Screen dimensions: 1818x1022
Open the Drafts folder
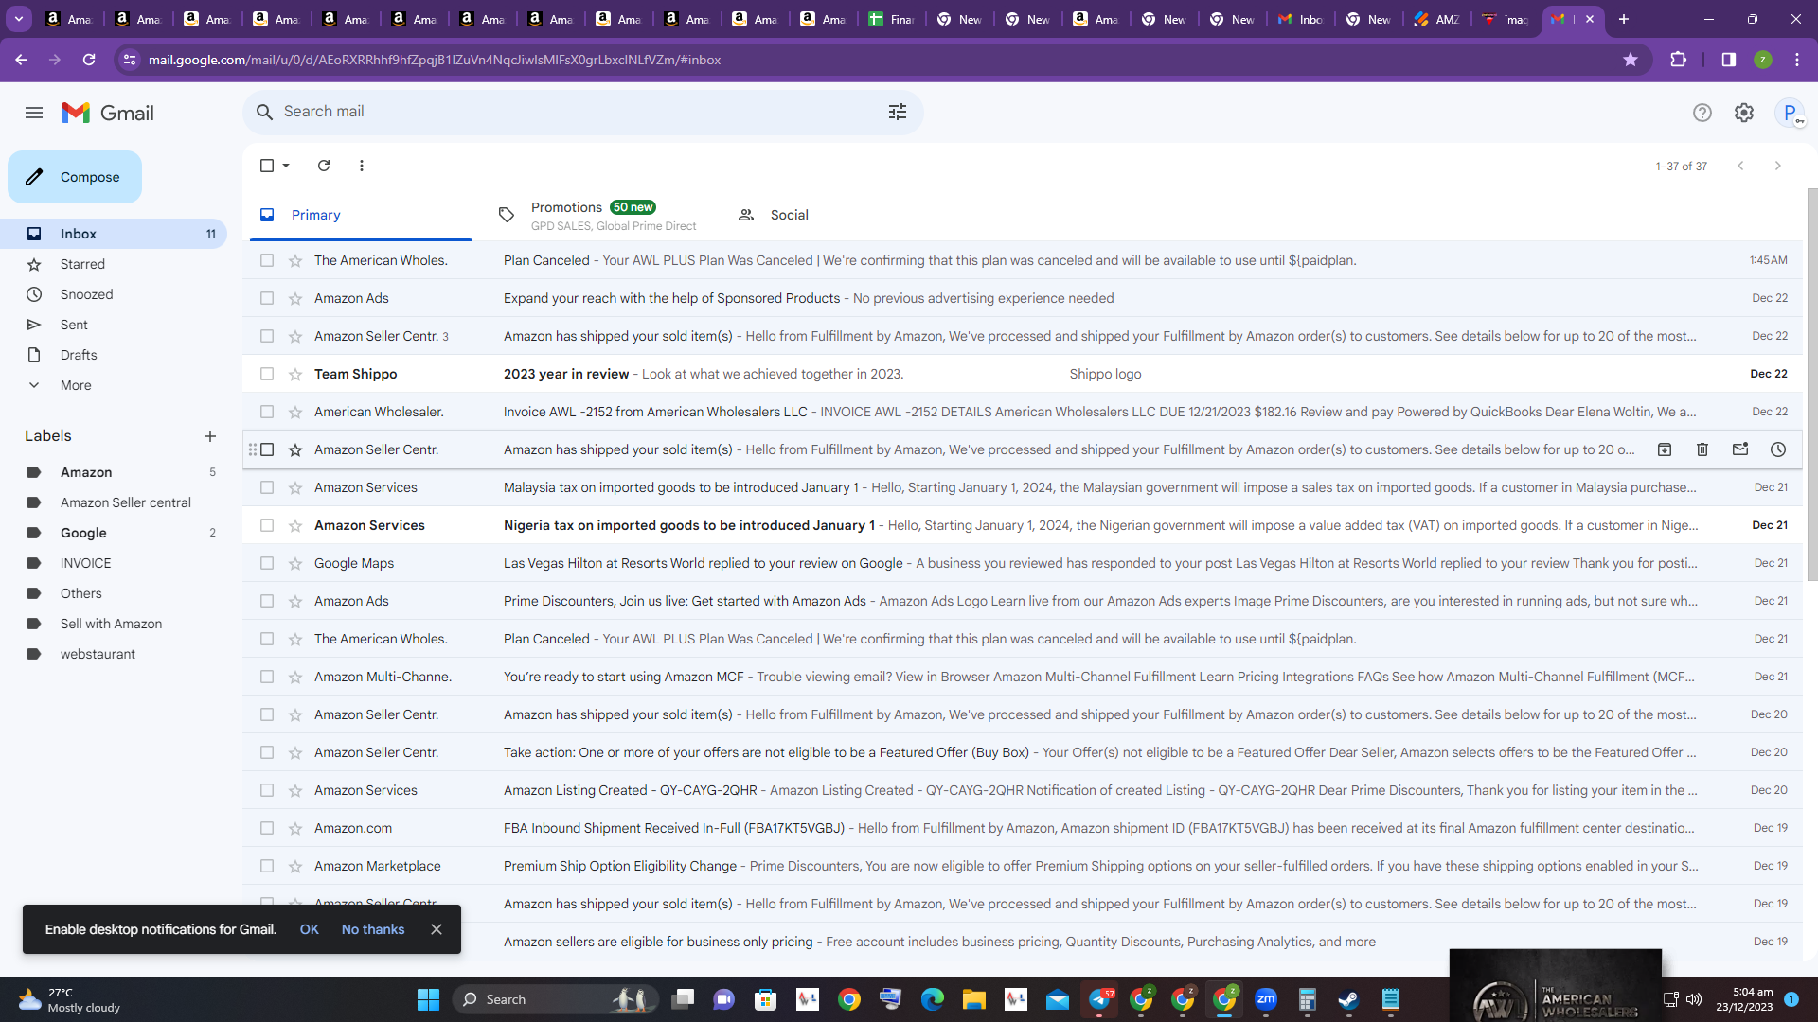pyautogui.click(x=79, y=355)
